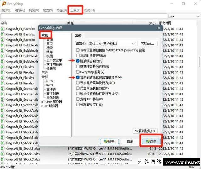Select 历史 in the options tree
The image size is (201, 169).
tap(45, 73)
